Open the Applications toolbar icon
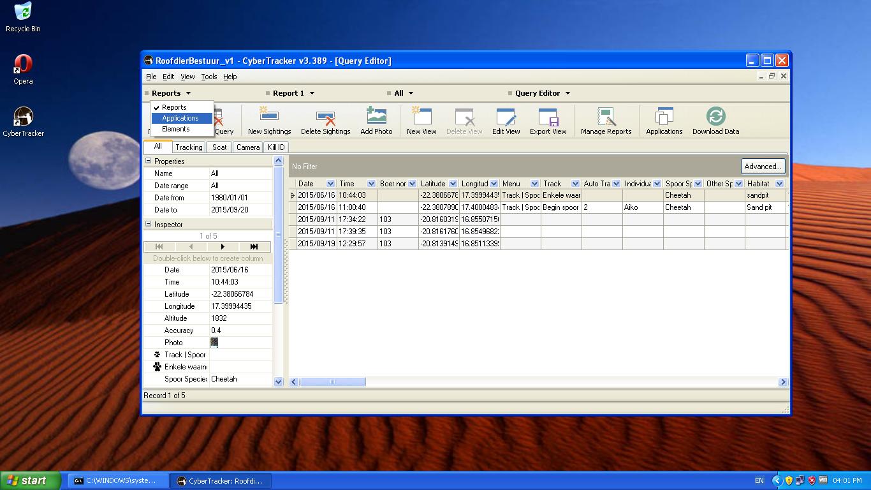Viewport: 871px width, 490px height. [x=664, y=121]
